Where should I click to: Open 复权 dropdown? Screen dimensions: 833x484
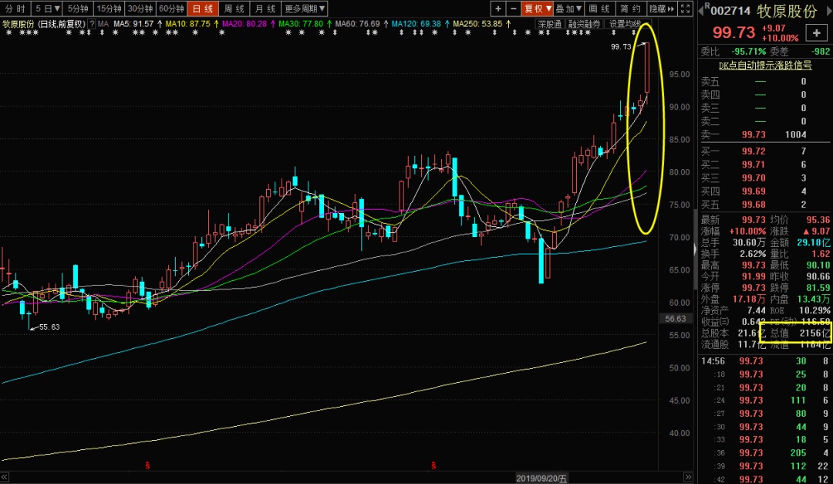point(538,8)
